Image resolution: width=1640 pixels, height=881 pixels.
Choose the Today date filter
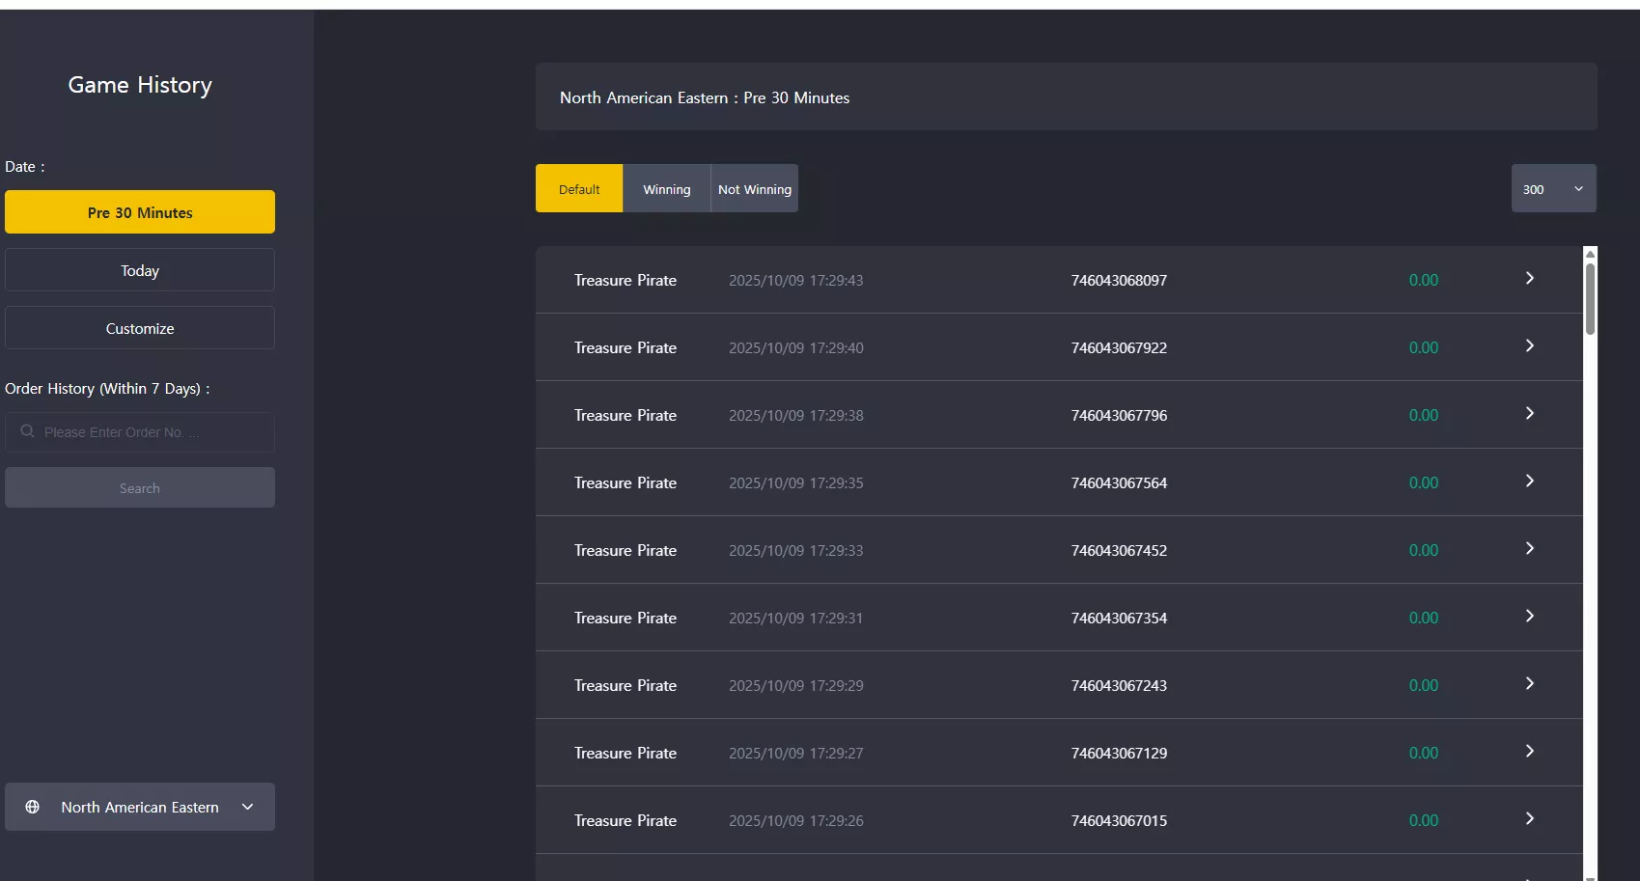click(x=140, y=270)
